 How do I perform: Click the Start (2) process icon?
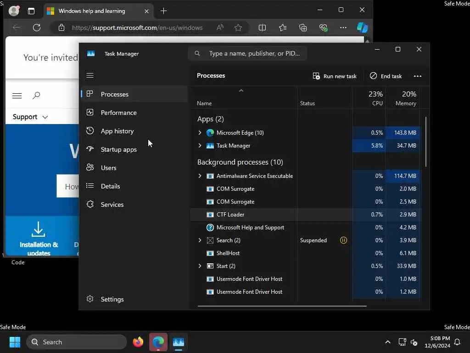210,266
